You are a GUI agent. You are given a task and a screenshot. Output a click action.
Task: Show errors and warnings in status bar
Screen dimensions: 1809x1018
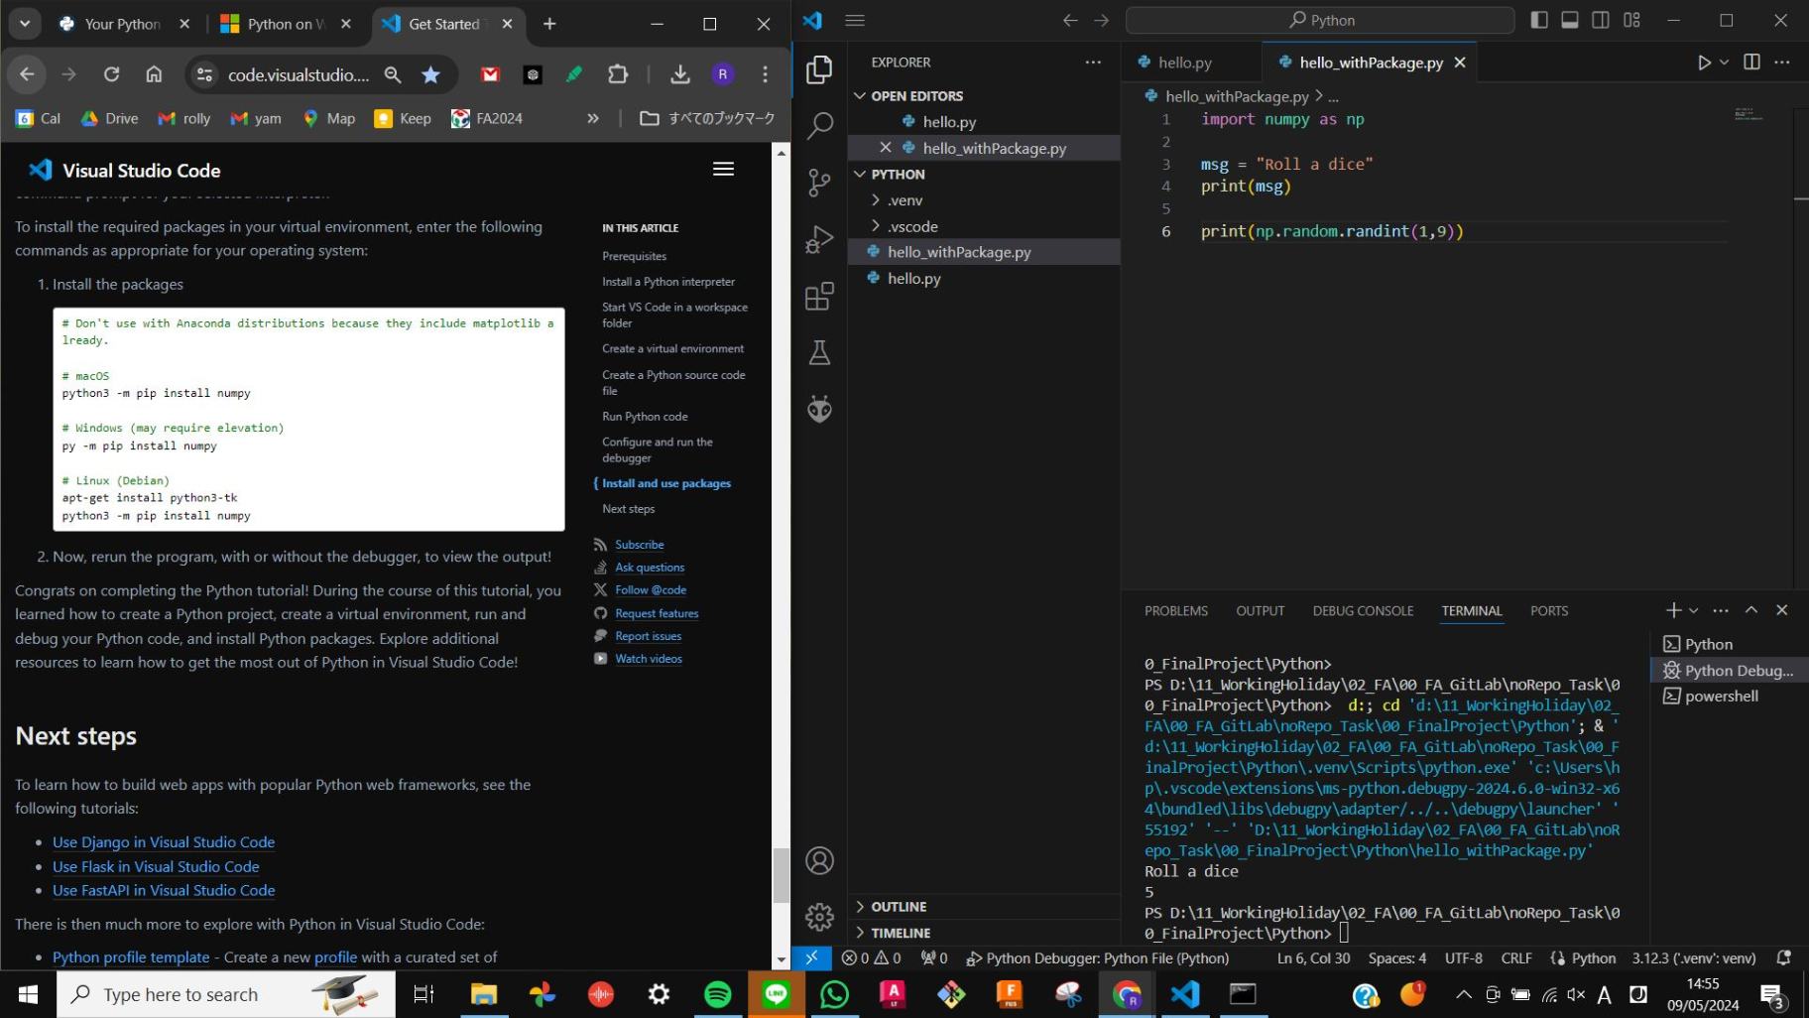(871, 958)
